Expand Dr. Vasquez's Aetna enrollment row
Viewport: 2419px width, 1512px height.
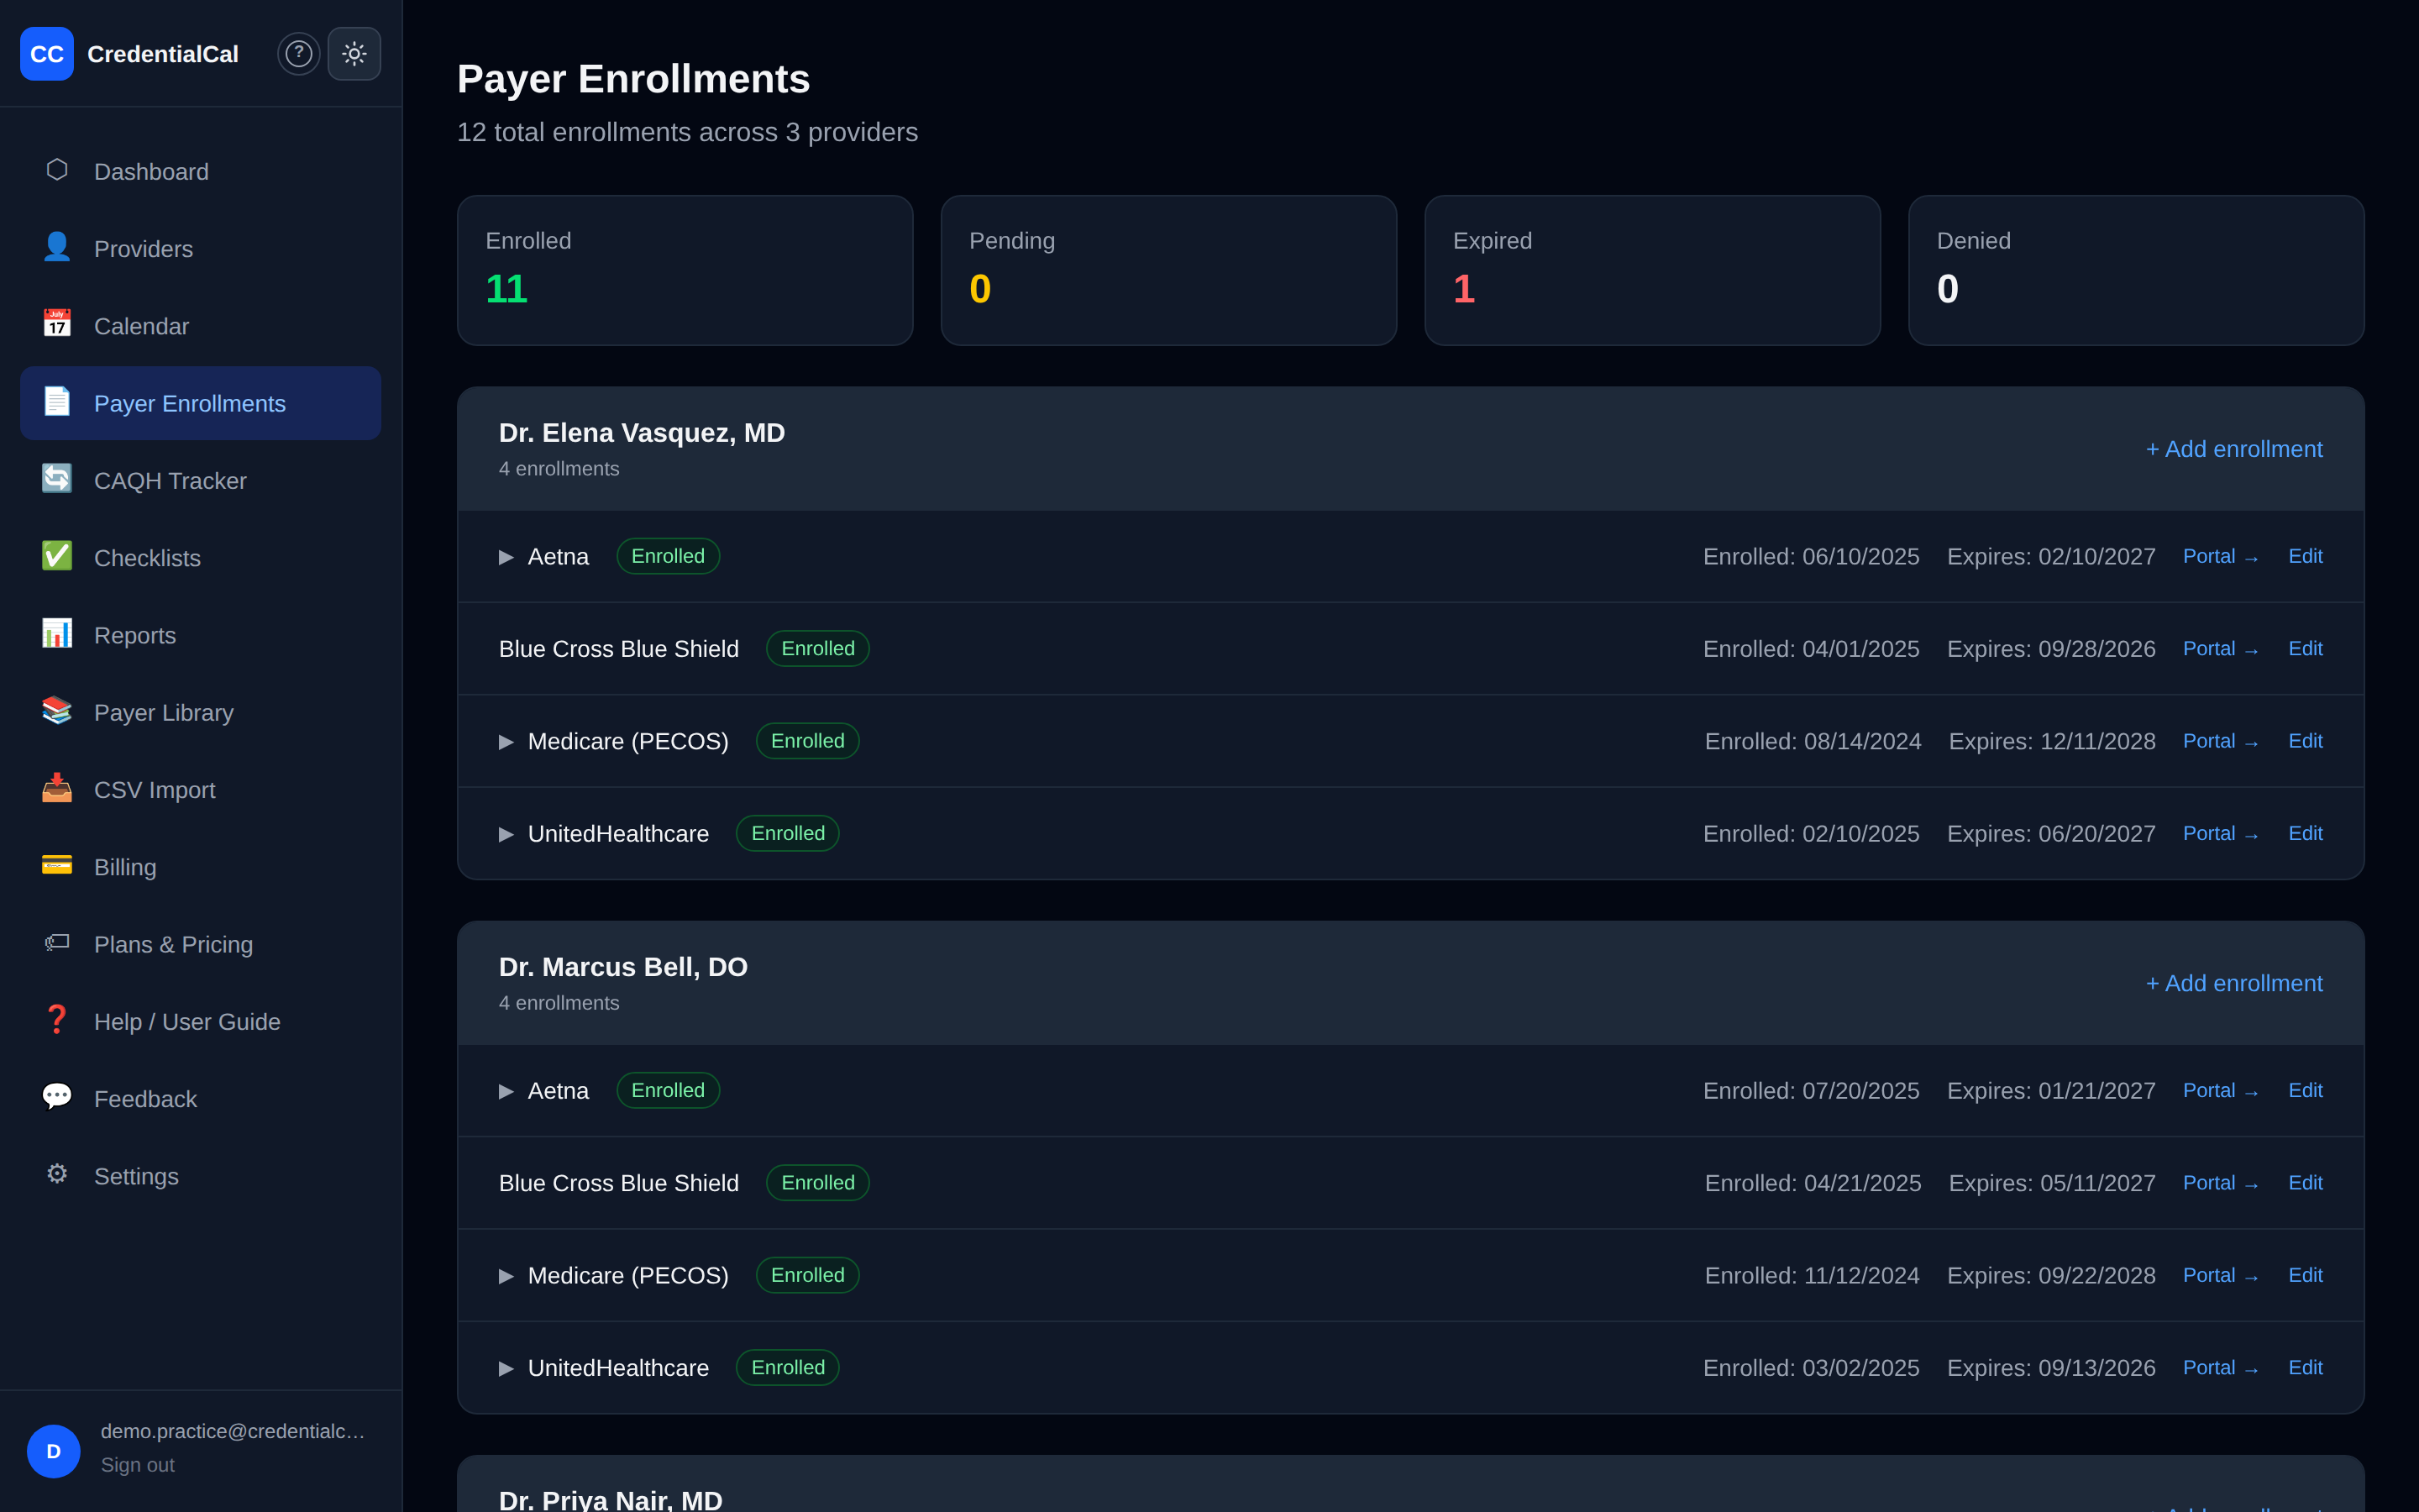[x=506, y=557]
